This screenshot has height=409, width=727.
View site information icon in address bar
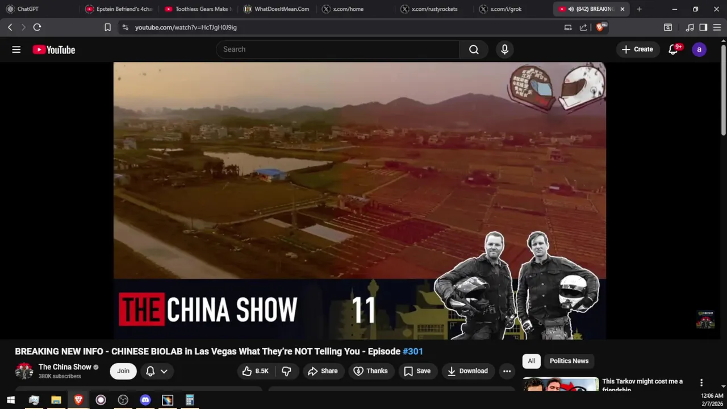[126, 27]
